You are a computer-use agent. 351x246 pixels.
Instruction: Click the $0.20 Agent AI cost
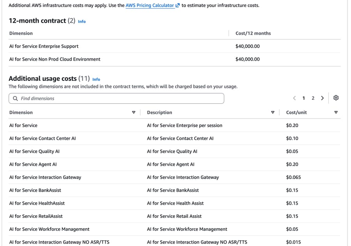click(292, 164)
